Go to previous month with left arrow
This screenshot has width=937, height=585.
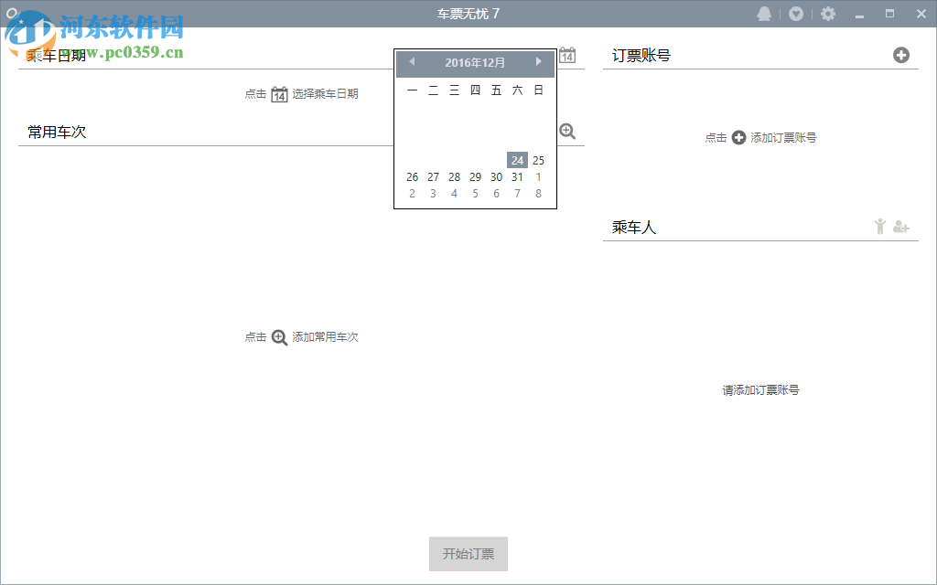412,62
